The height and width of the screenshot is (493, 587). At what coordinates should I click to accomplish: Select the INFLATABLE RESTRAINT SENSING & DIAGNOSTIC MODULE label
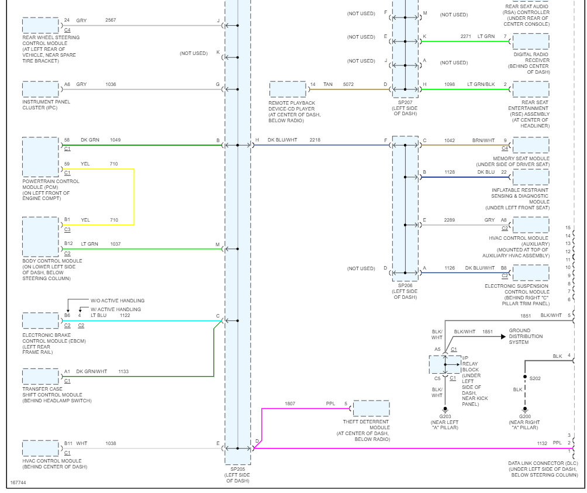click(517, 199)
